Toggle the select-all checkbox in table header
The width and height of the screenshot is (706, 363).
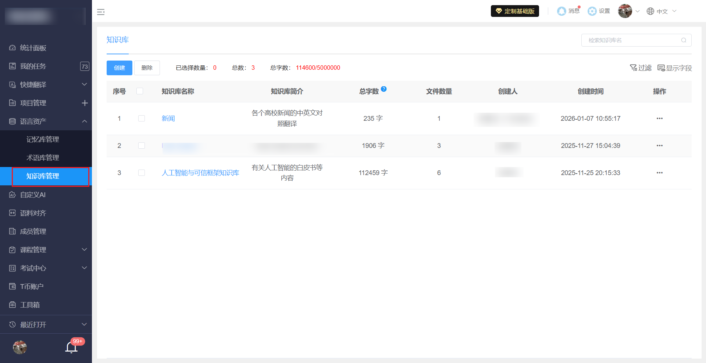(x=140, y=91)
